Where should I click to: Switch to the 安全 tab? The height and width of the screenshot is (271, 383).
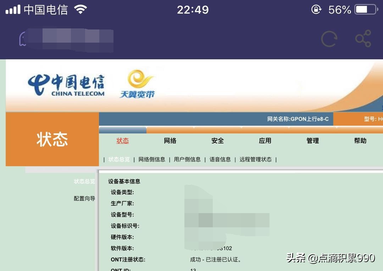click(x=217, y=141)
